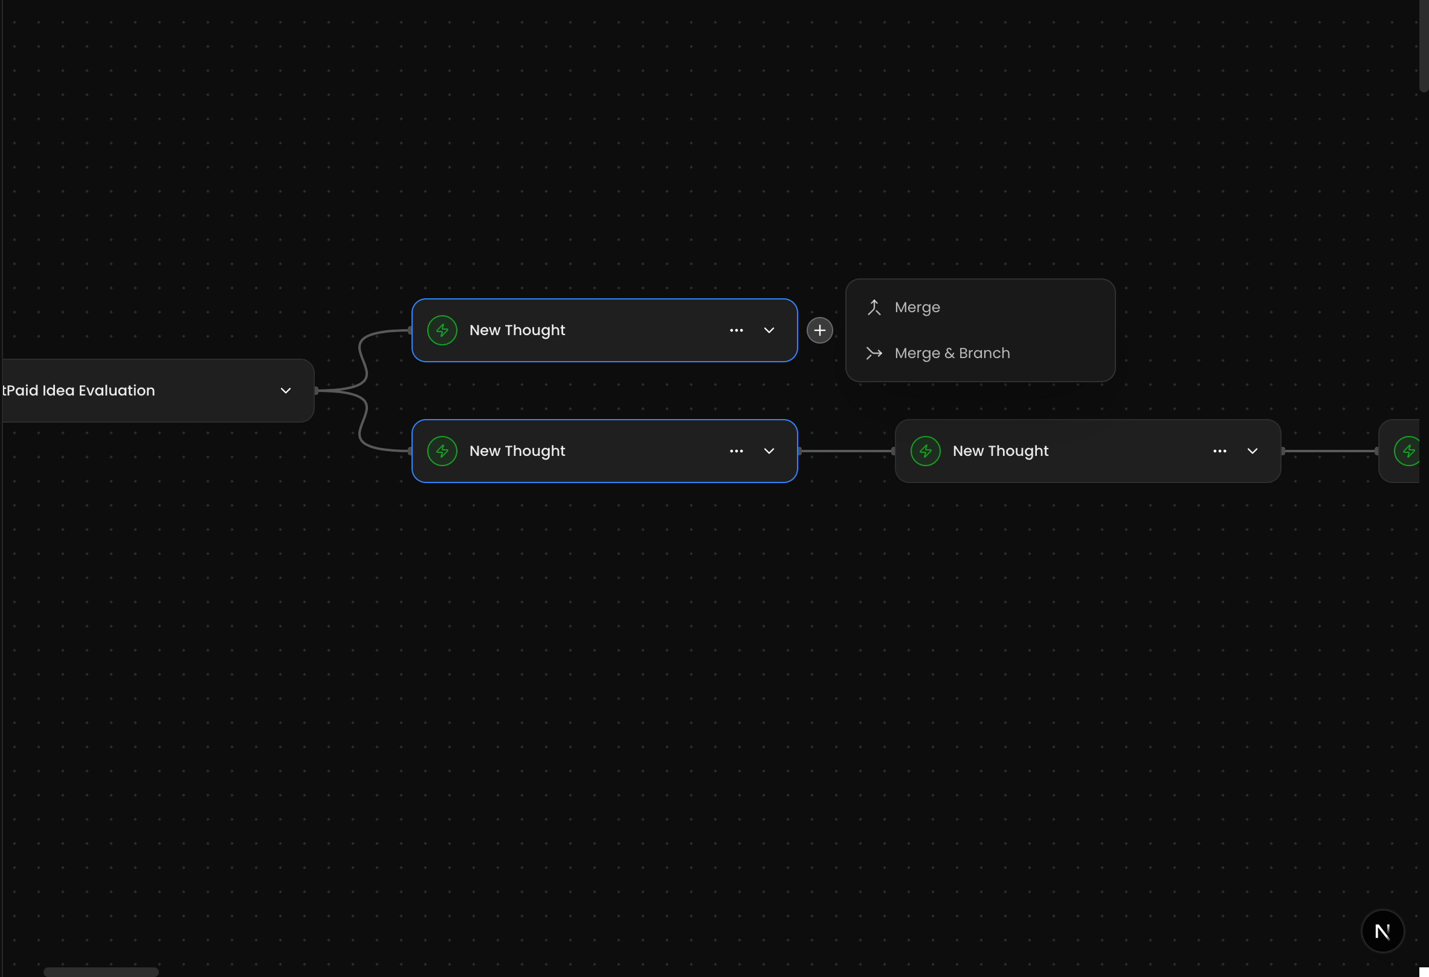Click lightning icon on the unselected New Thought node
Viewport: 1429px width, 977px height.
(926, 451)
